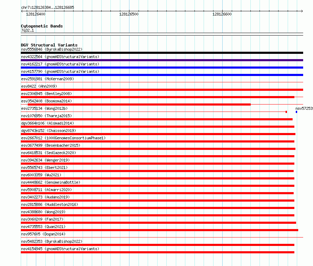This screenshot has width=313, height=266.
Task: Click the small blue nsv572539 marker
Action: [296, 112]
